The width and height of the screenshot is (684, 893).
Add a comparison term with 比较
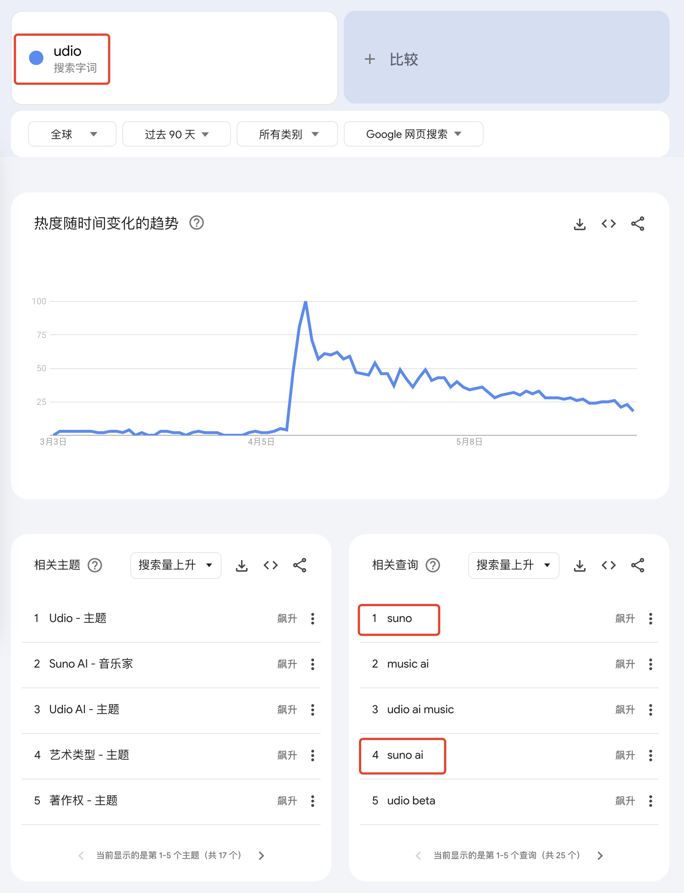click(x=507, y=58)
